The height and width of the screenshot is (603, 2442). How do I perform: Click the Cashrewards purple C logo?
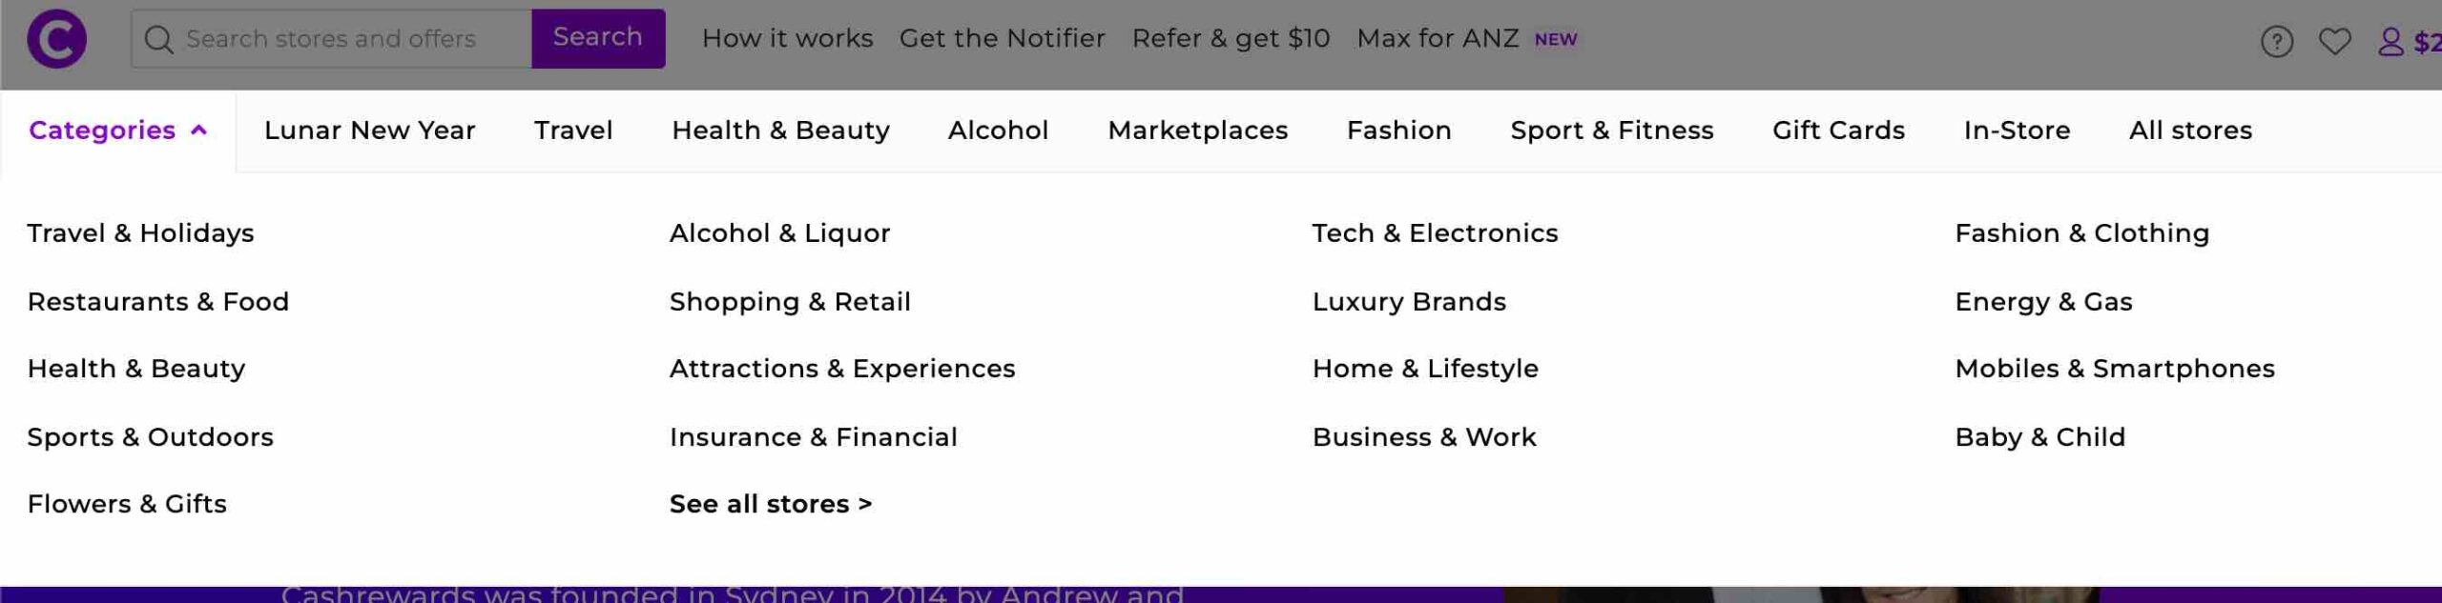pyautogui.click(x=56, y=39)
